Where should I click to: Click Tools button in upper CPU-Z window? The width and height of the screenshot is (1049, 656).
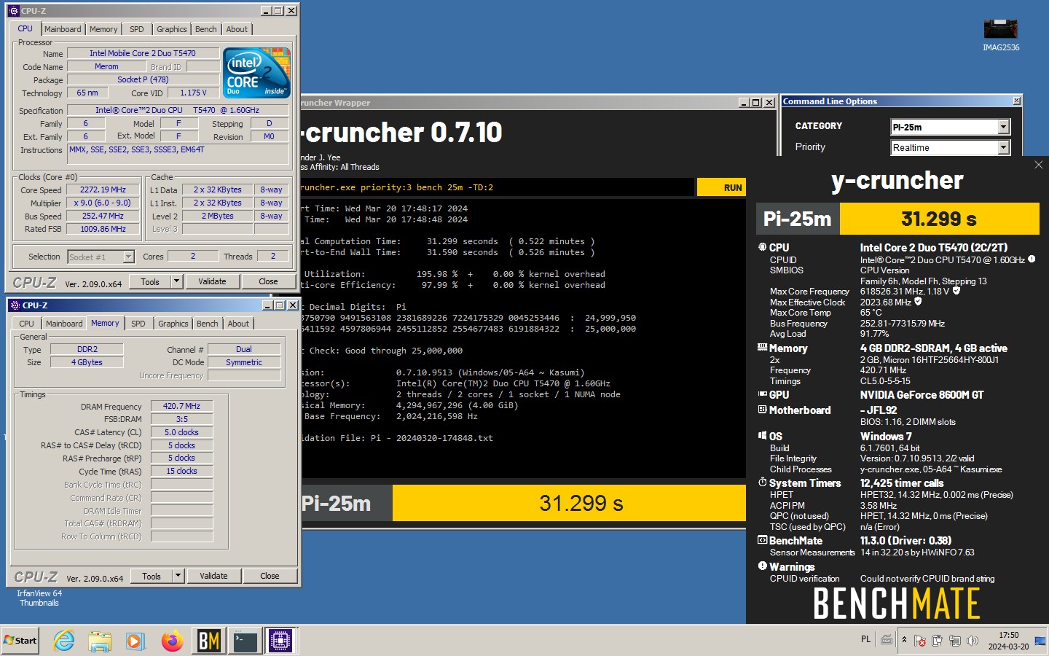pos(150,281)
